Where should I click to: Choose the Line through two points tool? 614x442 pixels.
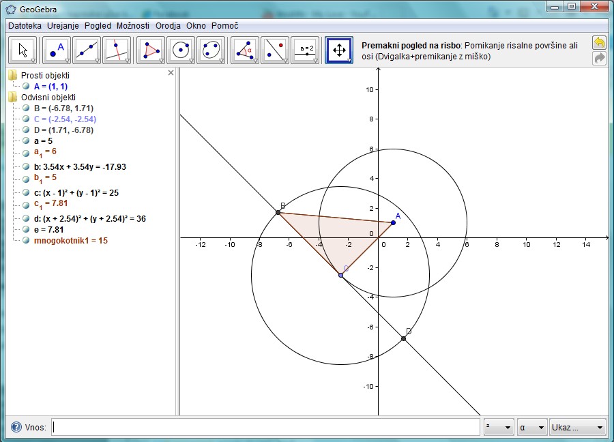86,50
